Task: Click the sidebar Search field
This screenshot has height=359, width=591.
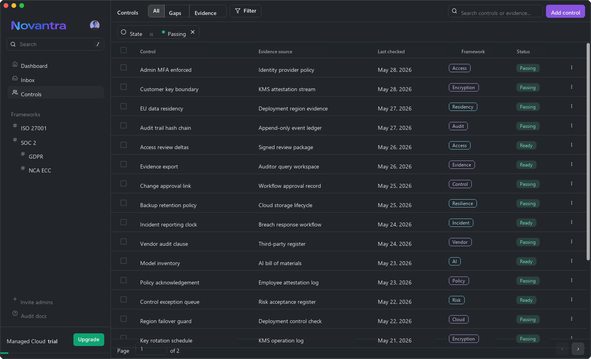Action: (x=55, y=44)
